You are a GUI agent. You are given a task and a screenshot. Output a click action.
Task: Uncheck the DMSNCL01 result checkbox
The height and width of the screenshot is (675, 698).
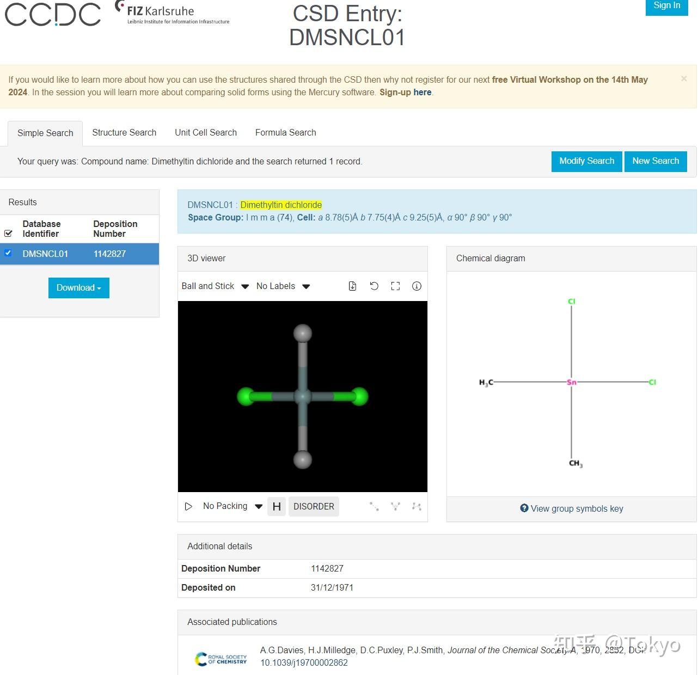point(8,253)
